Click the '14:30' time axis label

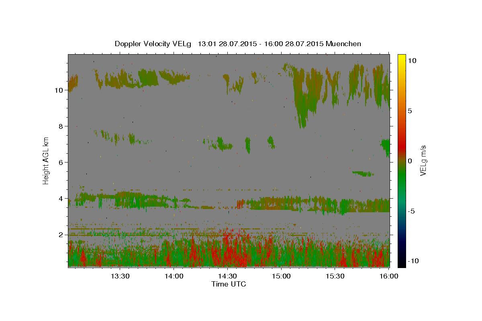coord(227,276)
